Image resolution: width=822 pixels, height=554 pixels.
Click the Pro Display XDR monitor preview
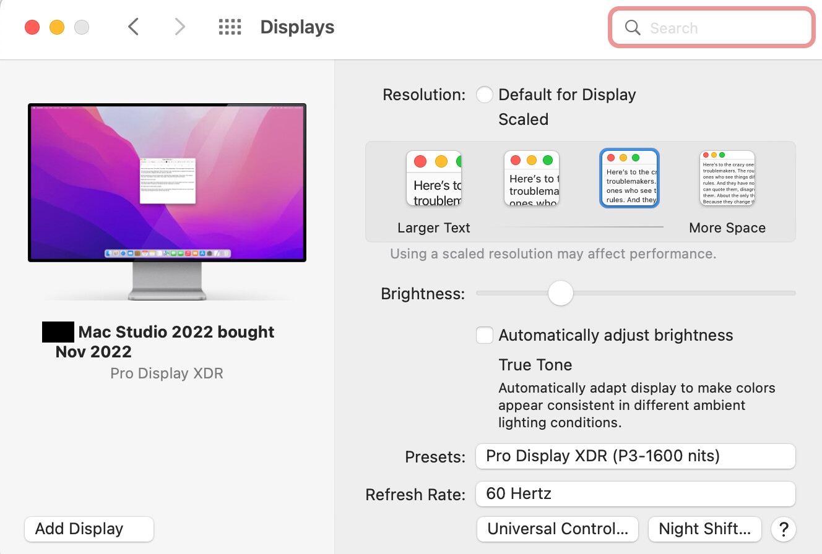coord(167,202)
